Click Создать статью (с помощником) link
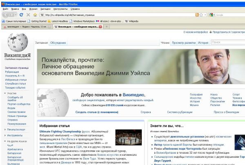Screen dimensions: 245x165 tap(97, 112)
